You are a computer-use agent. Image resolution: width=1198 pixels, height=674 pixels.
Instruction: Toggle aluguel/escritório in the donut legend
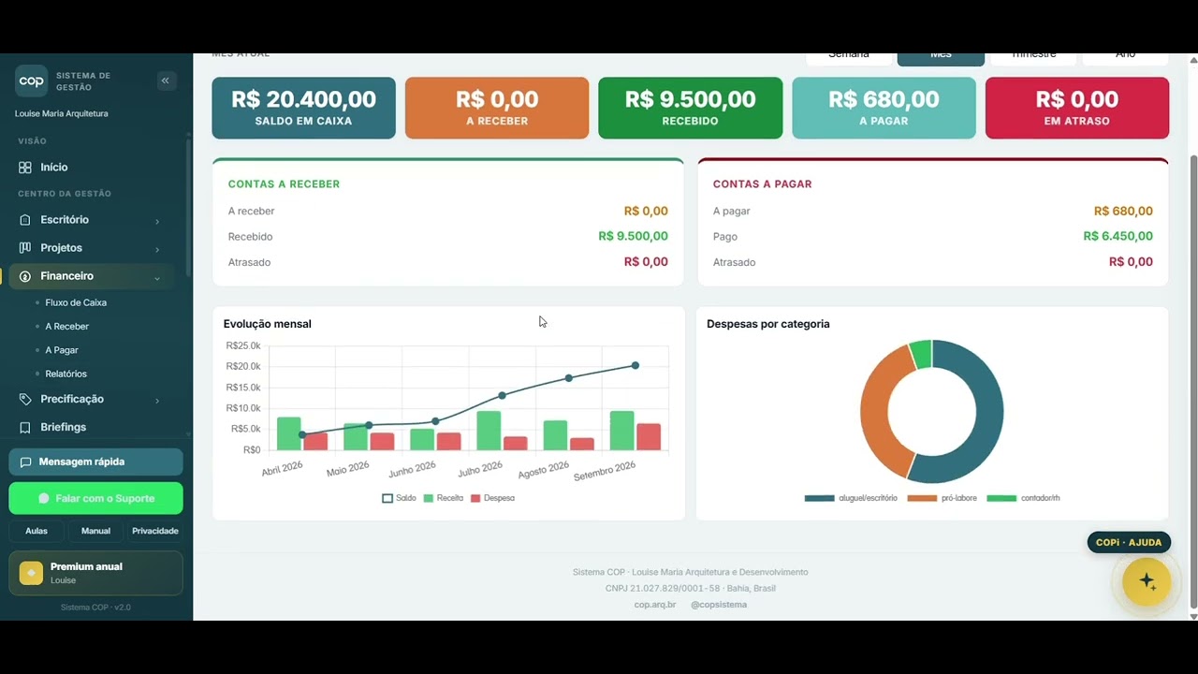pos(851,498)
